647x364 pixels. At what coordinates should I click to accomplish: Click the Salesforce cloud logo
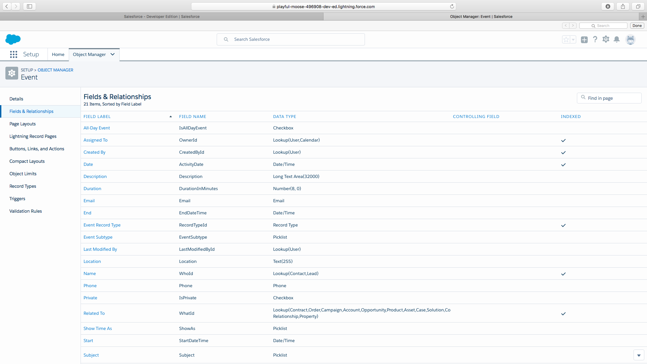click(x=13, y=39)
